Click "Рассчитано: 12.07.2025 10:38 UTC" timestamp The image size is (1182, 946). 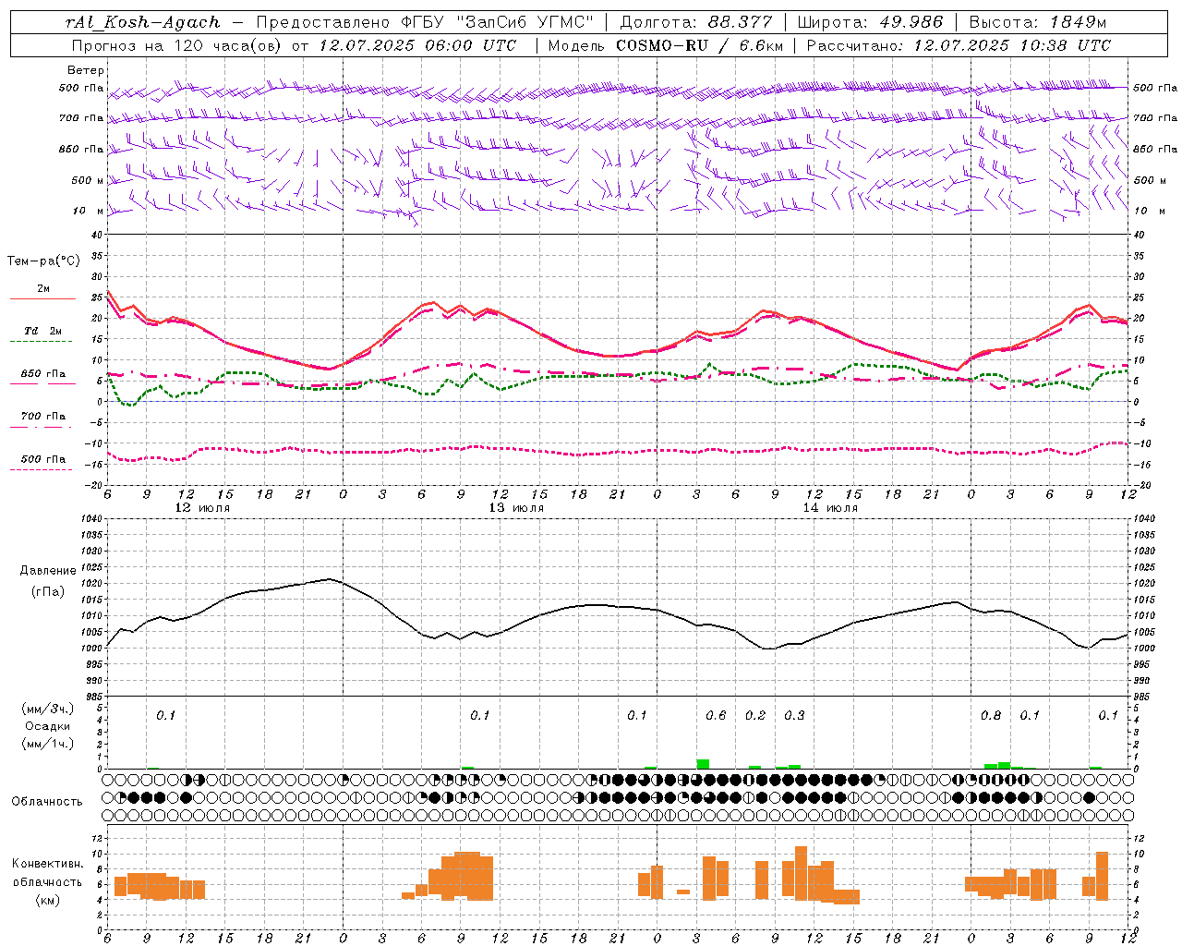click(x=959, y=45)
